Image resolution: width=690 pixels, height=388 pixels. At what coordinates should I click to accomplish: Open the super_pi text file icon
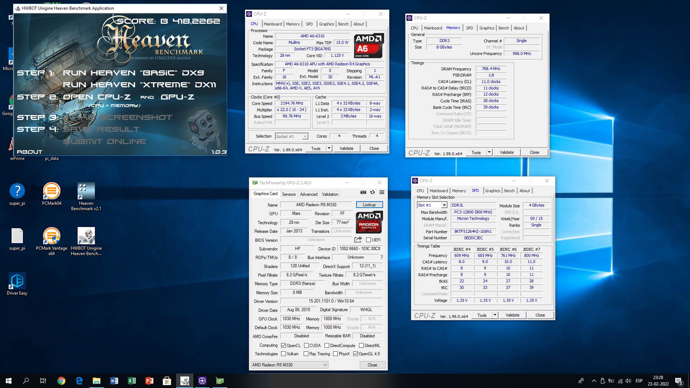click(x=17, y=239)
